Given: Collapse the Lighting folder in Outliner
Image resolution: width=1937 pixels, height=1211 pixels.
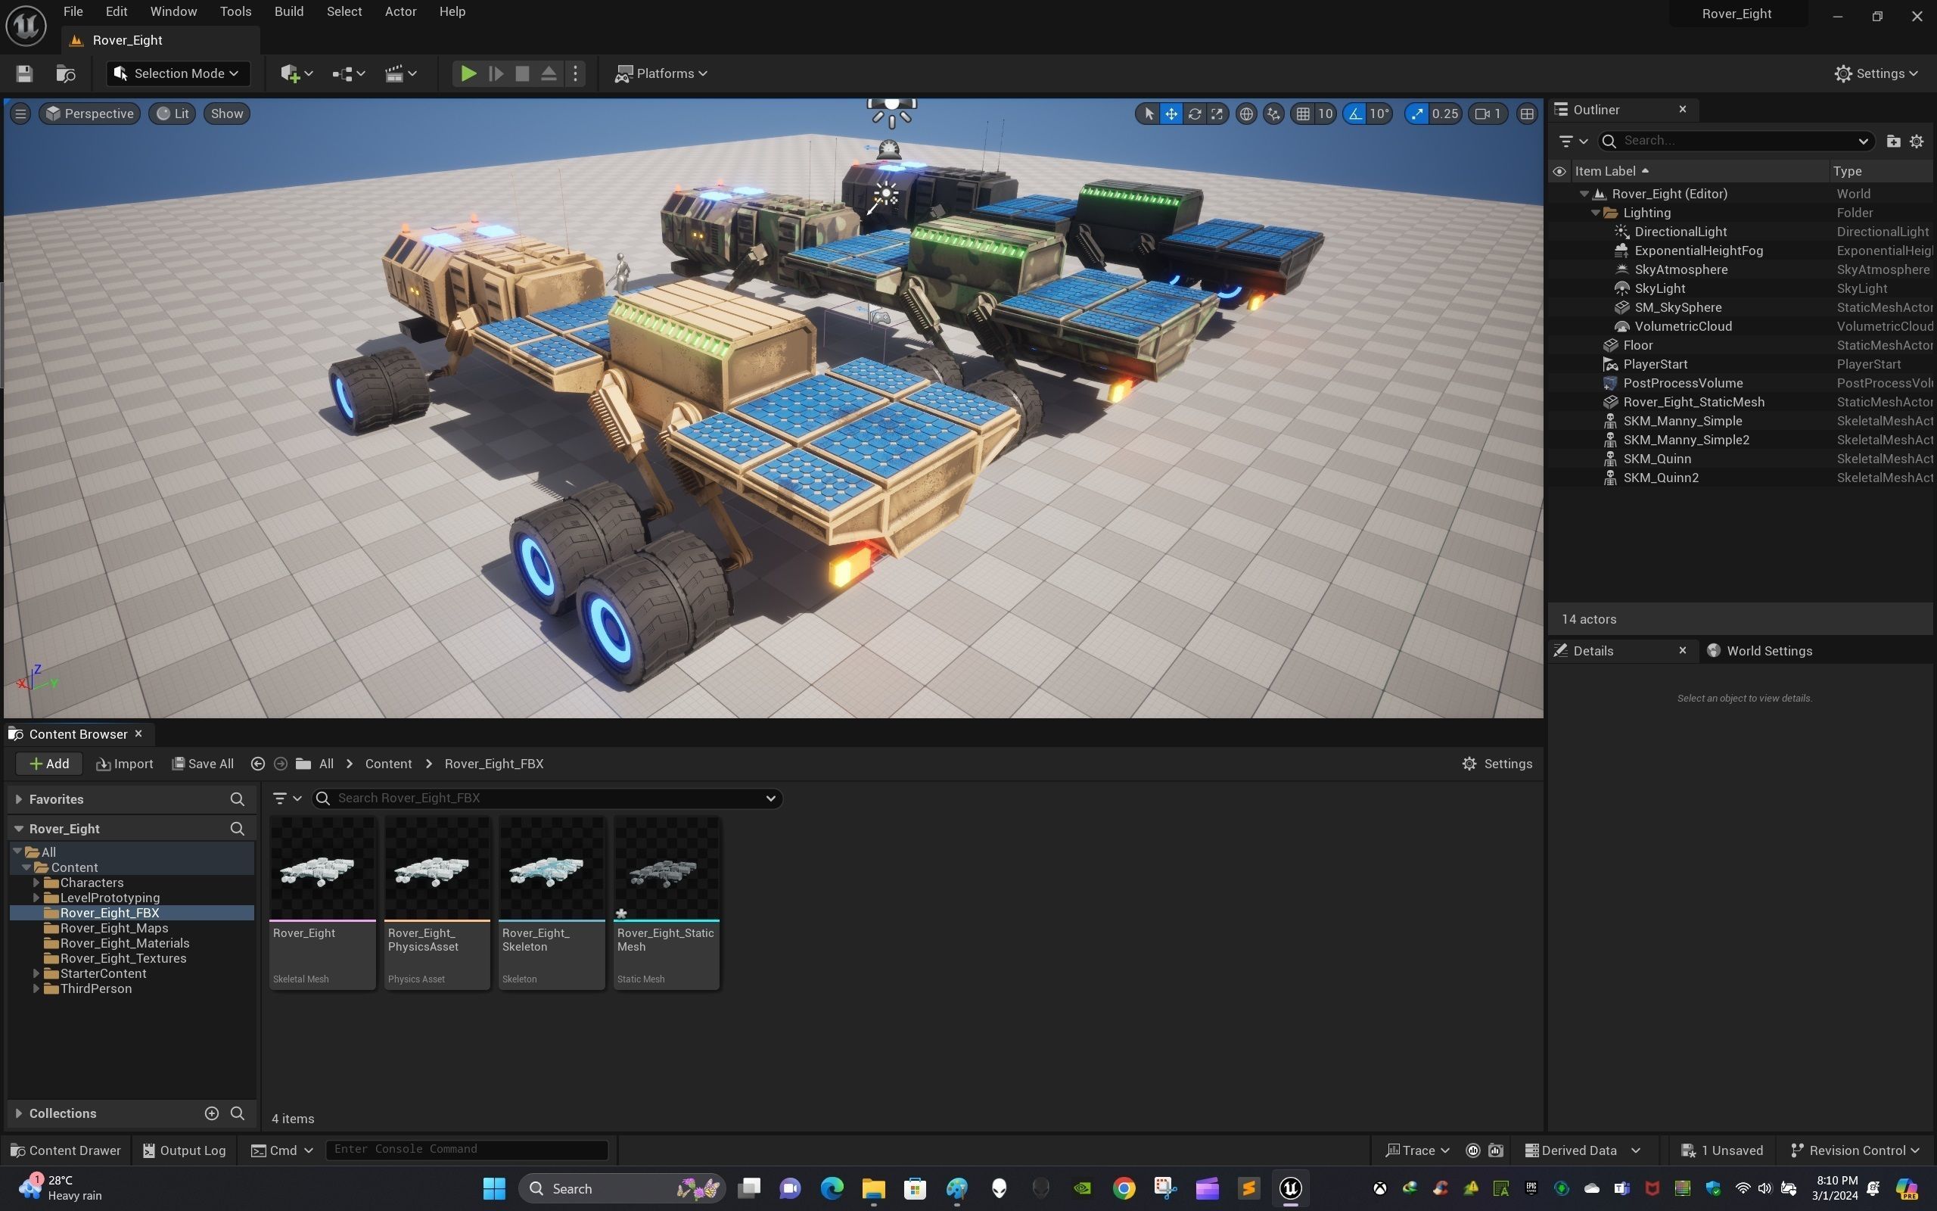Looking at the screenshot, I should click(x=1595, y=213).
